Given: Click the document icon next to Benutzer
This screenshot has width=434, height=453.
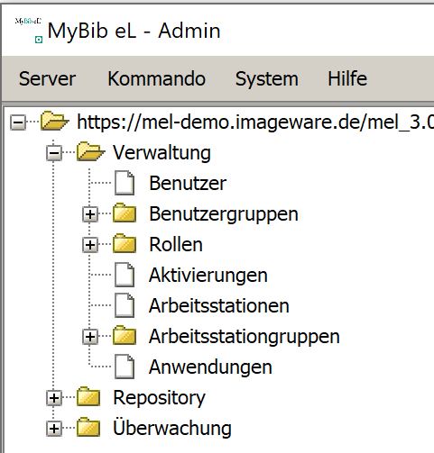Looking at the screenshot, I should tap(125, 183).
